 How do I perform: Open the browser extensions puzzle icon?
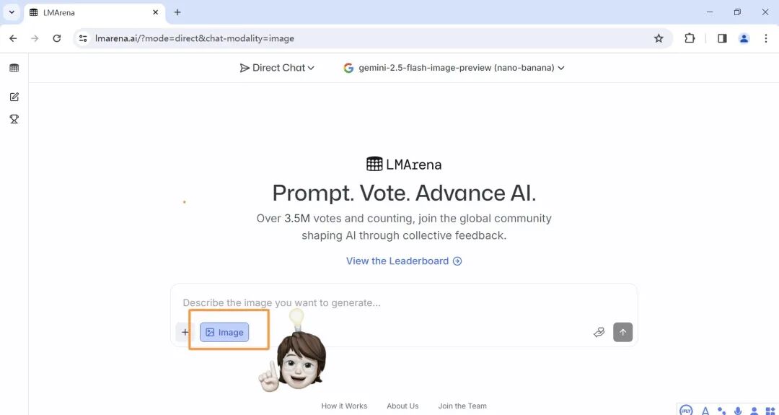pos(690,38)
